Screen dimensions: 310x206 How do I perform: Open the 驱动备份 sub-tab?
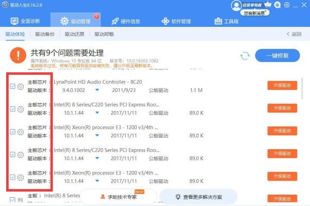(x=44, y=34)
